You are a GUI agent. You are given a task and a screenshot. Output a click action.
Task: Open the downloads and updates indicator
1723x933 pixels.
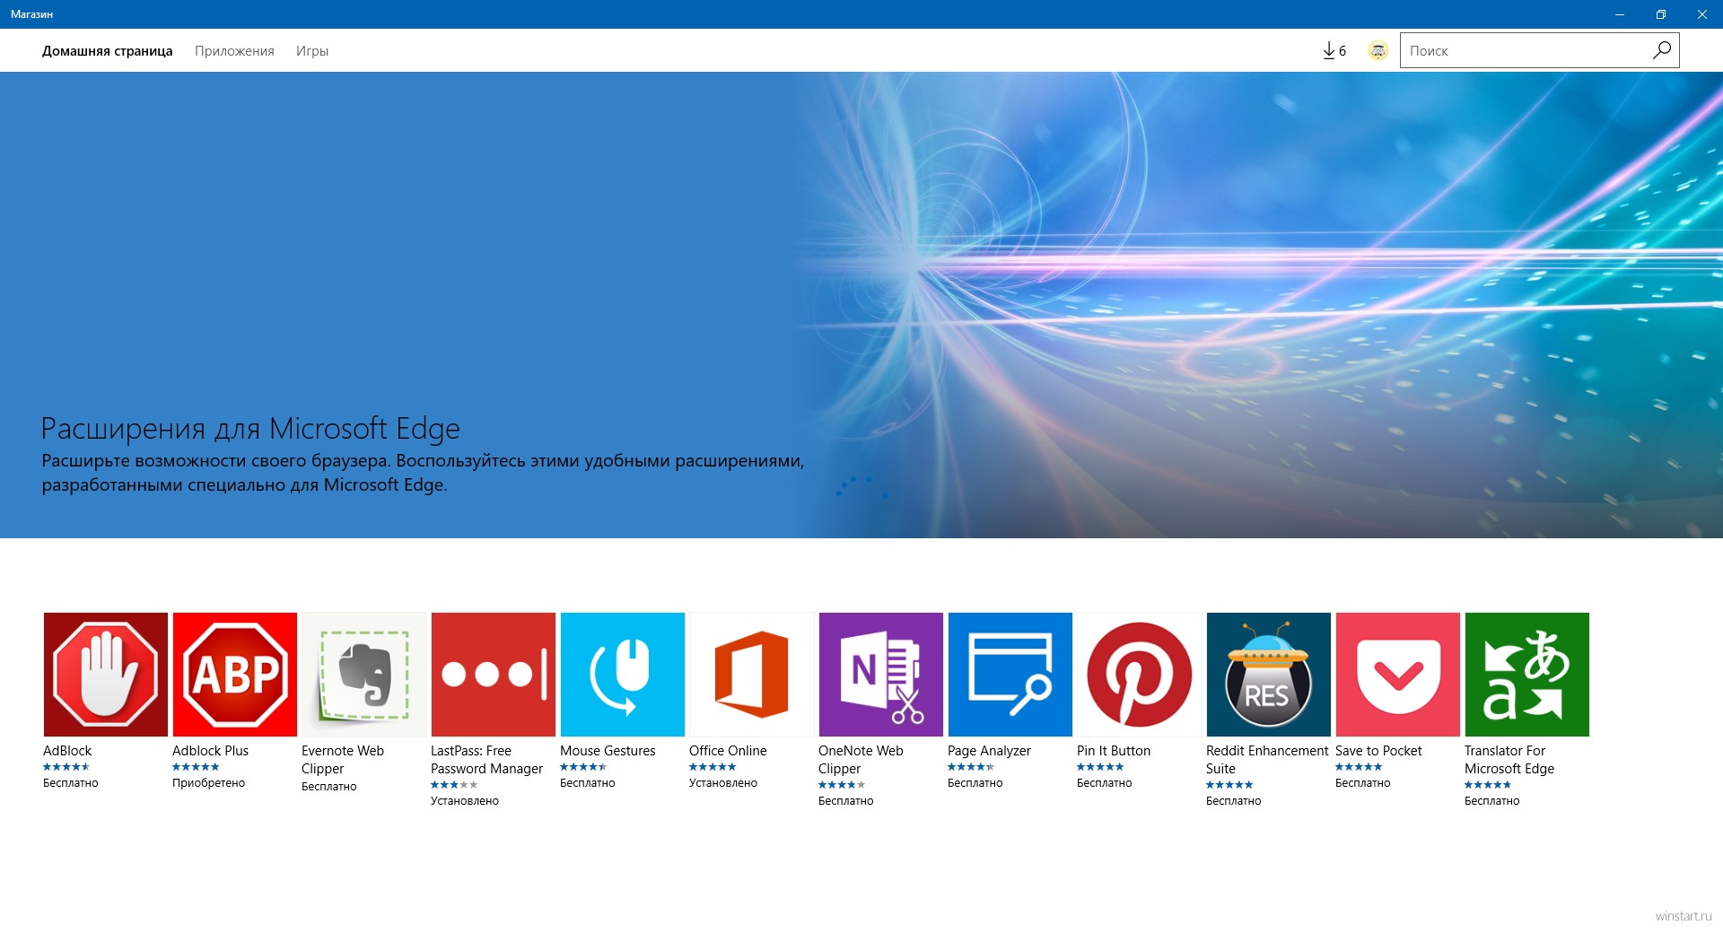coord(1334,51)
